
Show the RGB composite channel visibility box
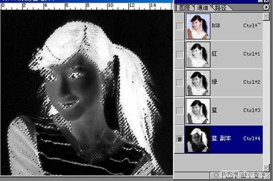click(179, 26)
